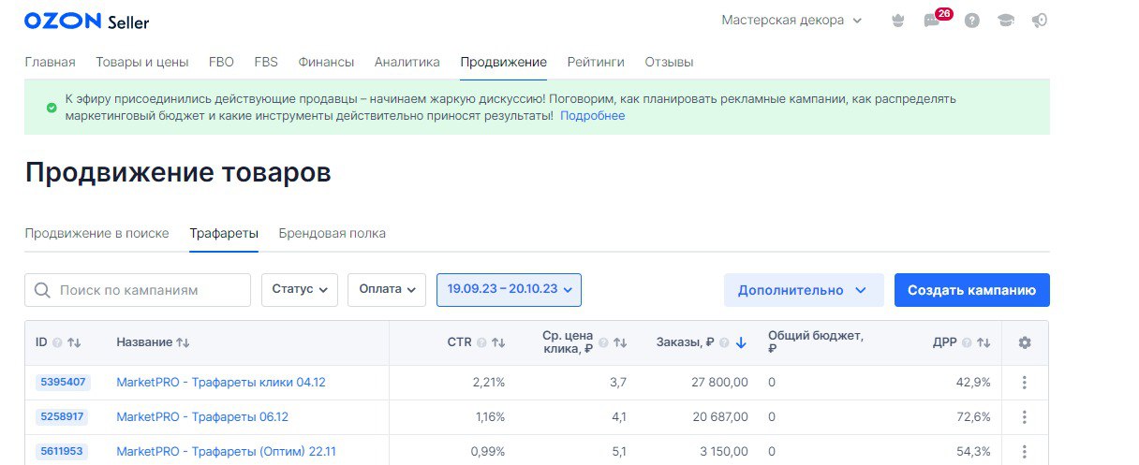Sort table by CTR arrows
This screenshot has width=1139, height=465.
(498, 343)
